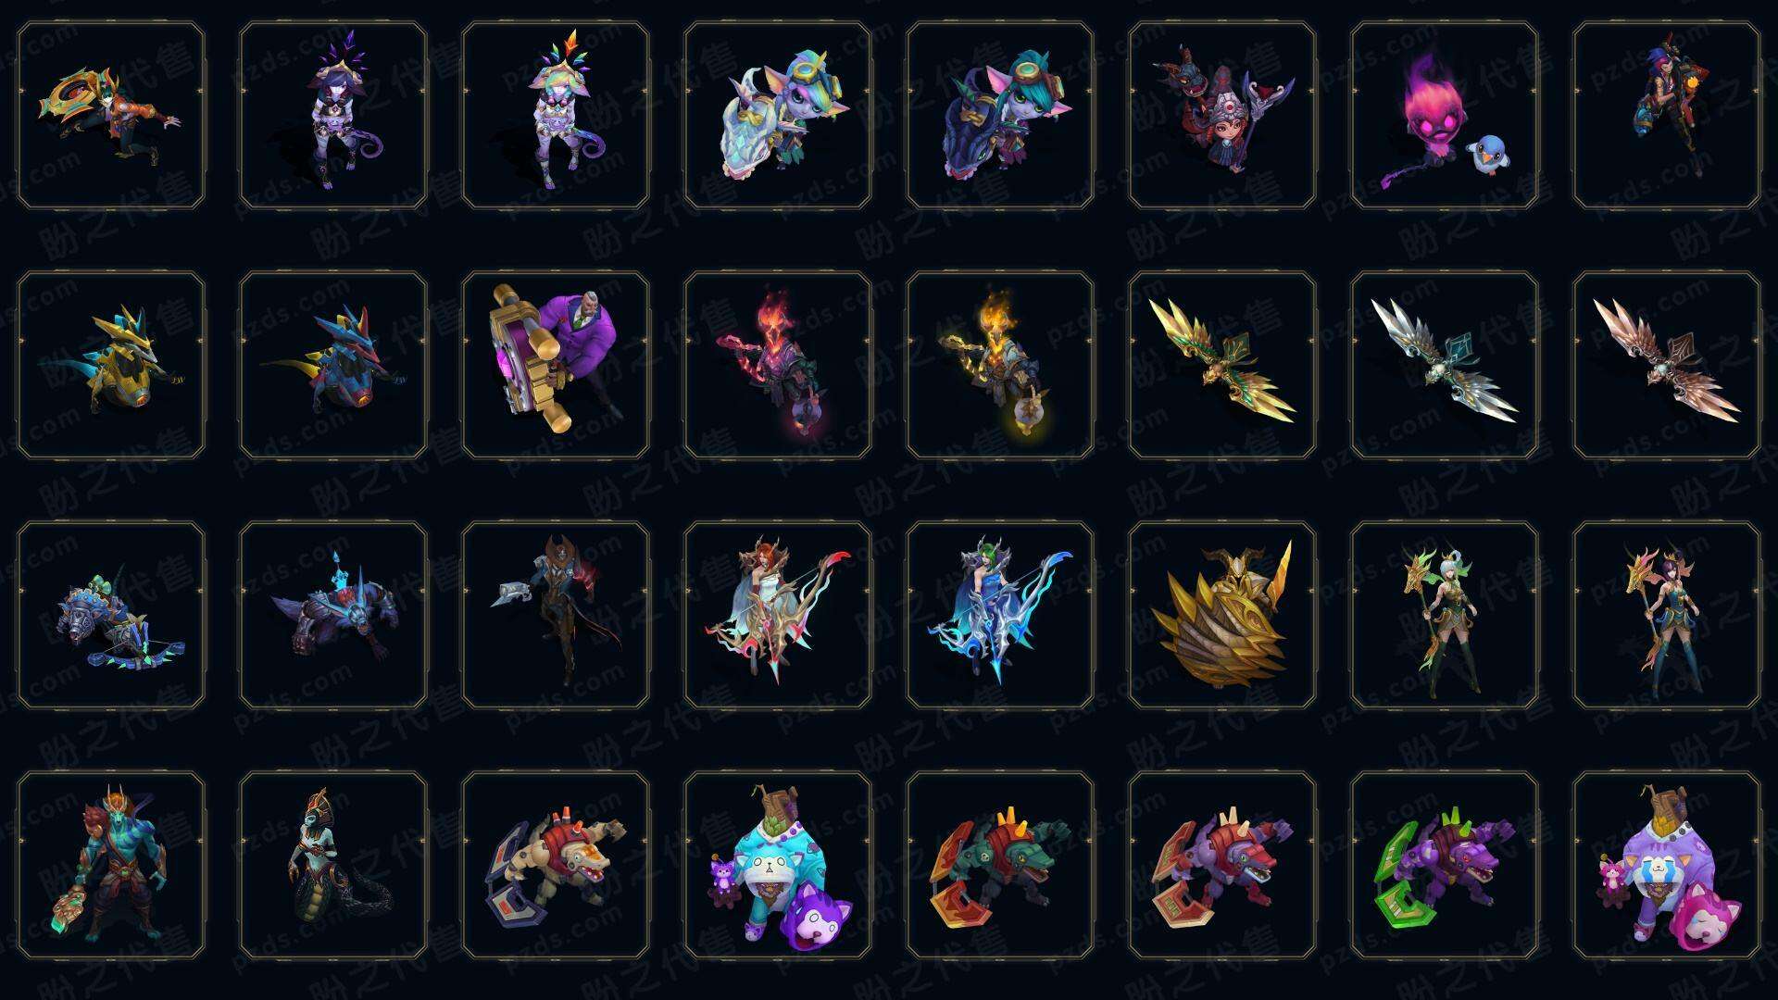Choose the golden spiked armadillo shell skin

[1222, 615]
